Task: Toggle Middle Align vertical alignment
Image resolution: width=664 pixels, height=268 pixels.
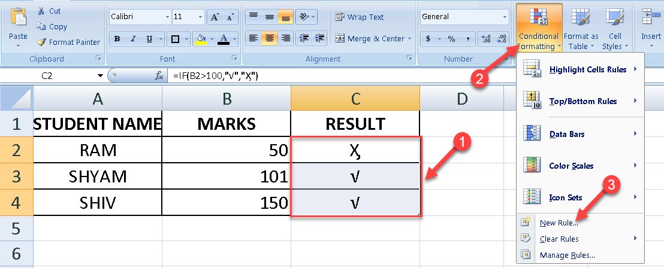Action: coord(269,17)
